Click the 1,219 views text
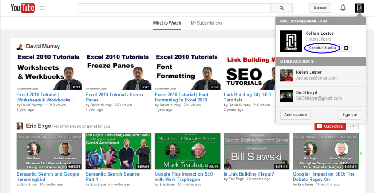The height and width of the screenshot is (193, 374). 55,105
